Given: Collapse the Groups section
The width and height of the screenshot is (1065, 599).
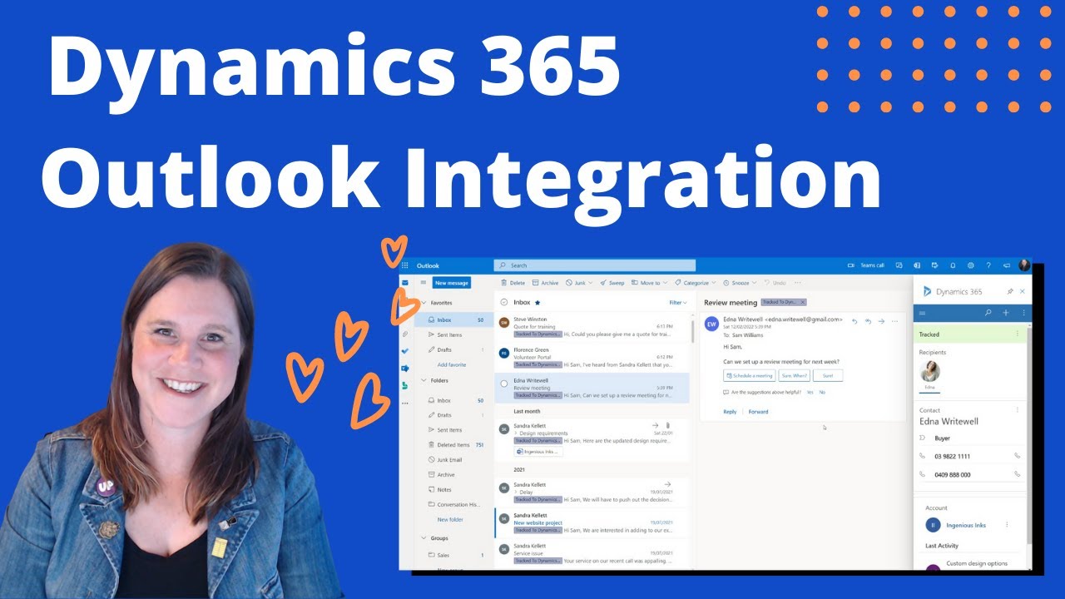Looking at the screenshot, I should [424, 538].
